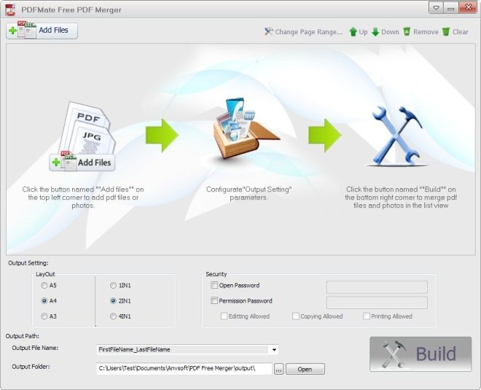Move selected file Down
The width and height of the screenshot is (481, 390).
coord(386,32)
